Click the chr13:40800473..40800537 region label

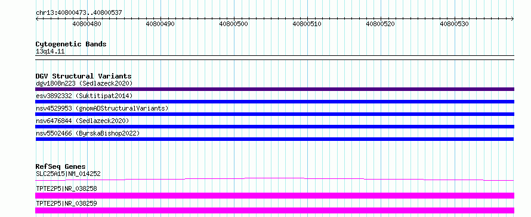[79, 13]
